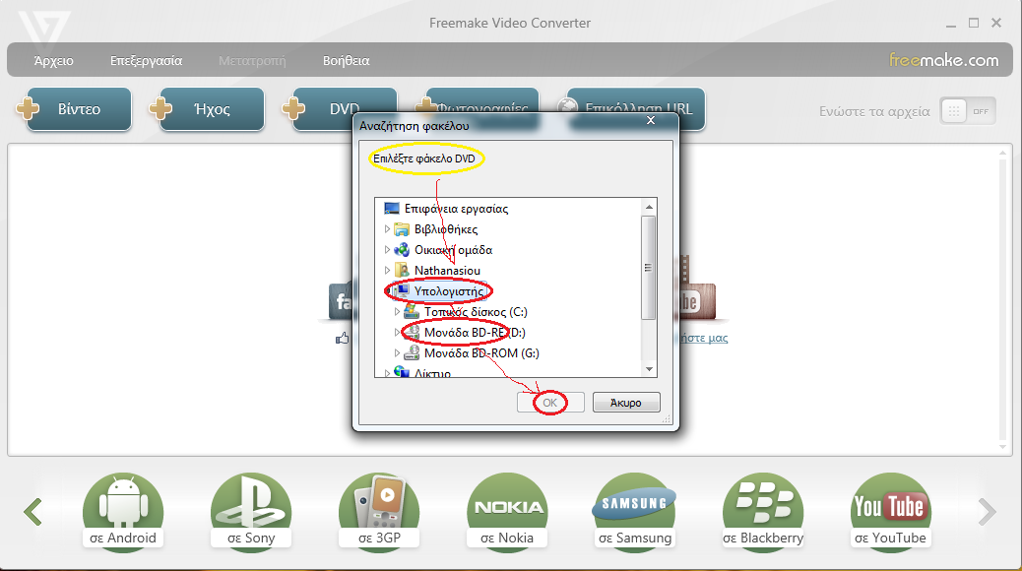The height and width of the screenshot is (571, 1022).
Task: Expand the Οικιακή ομάδα tree node
Action: (x=387, y=250)
